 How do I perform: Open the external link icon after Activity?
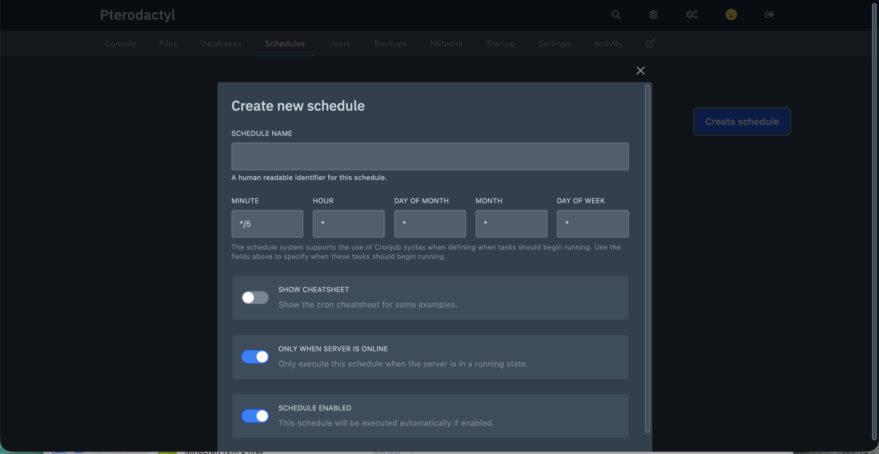(650, 44)
